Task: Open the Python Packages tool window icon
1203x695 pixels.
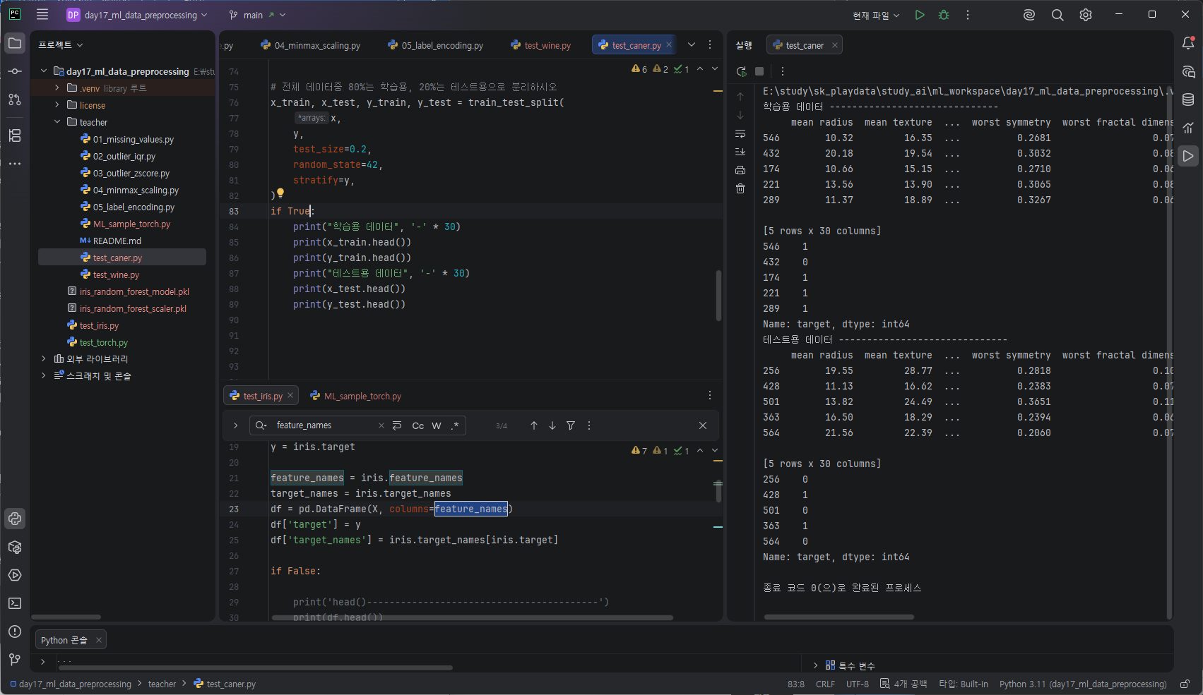Action: click(15, 547)
